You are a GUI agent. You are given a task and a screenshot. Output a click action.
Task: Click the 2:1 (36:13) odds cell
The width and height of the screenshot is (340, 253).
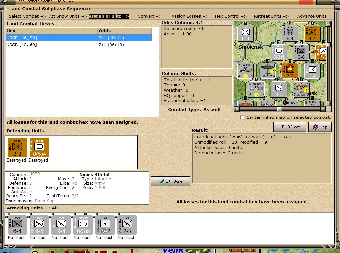(125, 45)
